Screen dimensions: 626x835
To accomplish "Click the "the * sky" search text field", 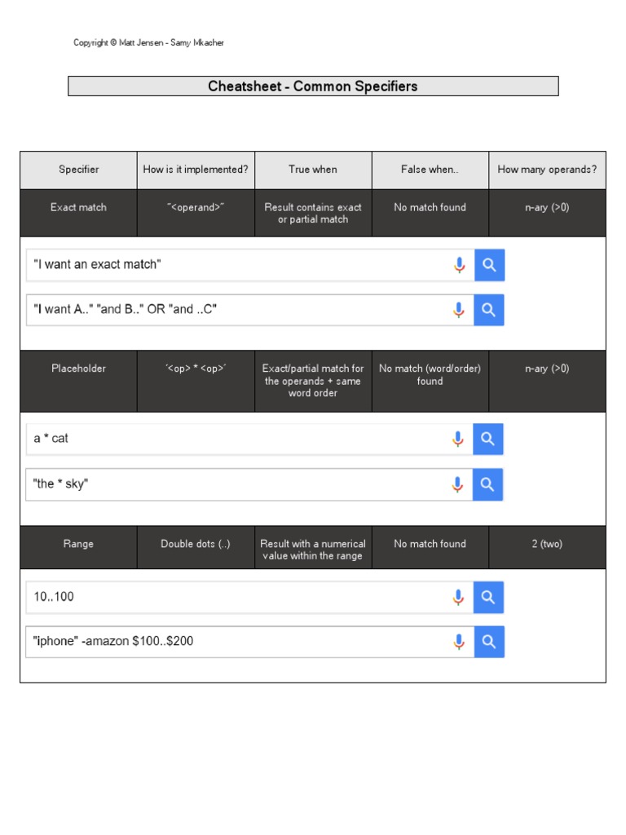I will tap(236, 484).
